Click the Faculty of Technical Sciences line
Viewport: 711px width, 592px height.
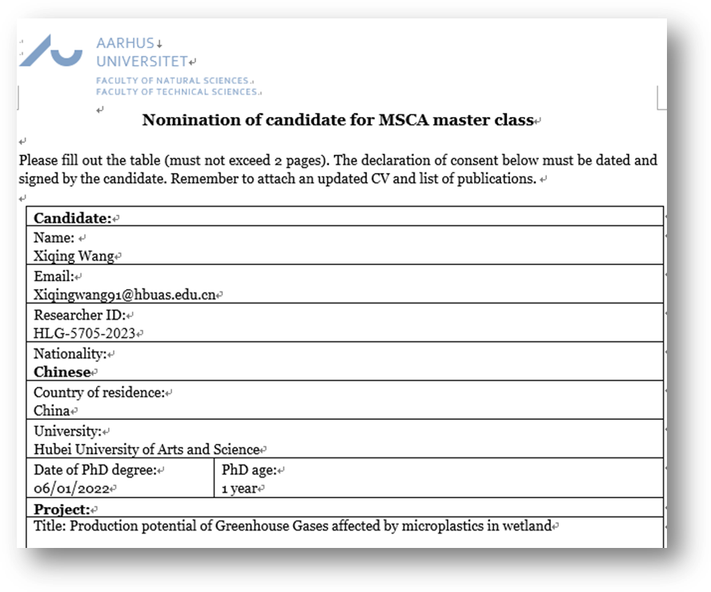pos(175,91)
